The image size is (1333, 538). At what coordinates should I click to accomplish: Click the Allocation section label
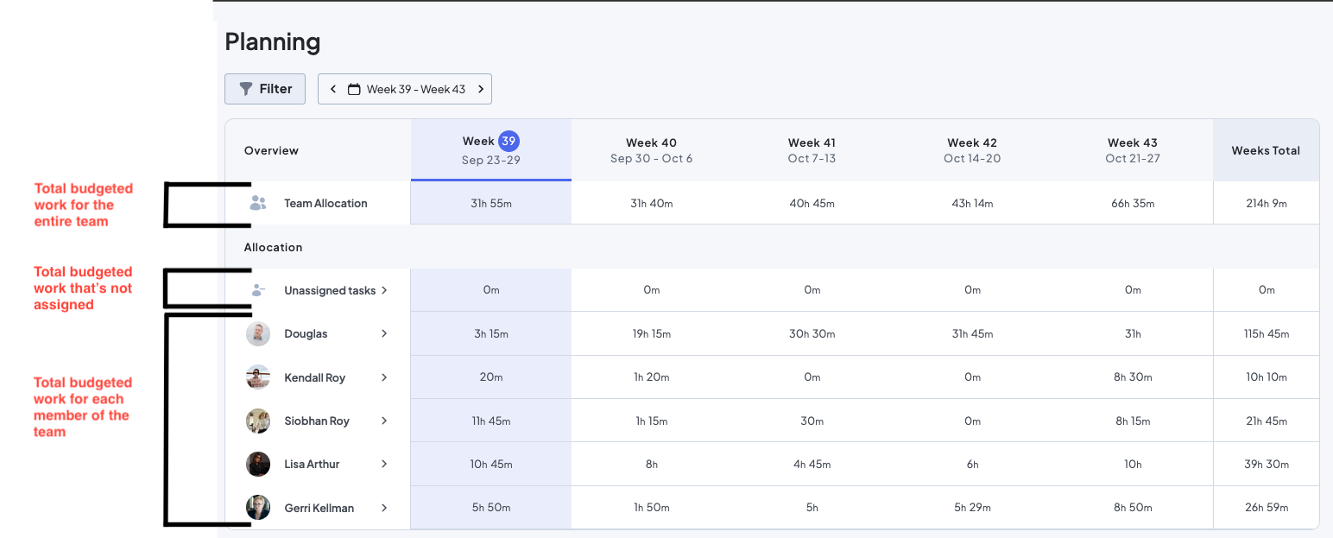273,248
